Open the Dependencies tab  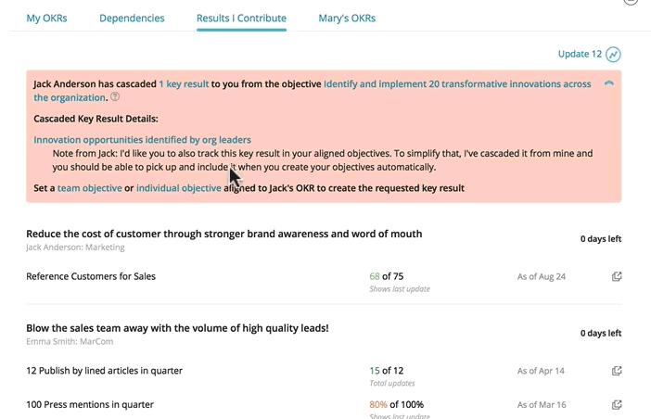(x=132, y=18)
